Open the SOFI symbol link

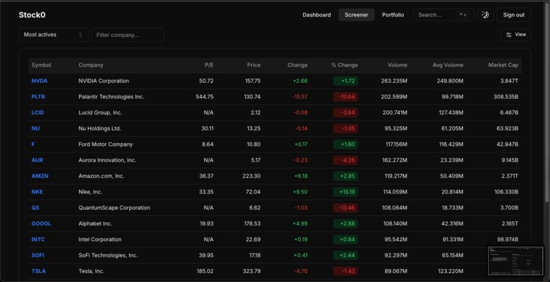click(x=38, y=255)
